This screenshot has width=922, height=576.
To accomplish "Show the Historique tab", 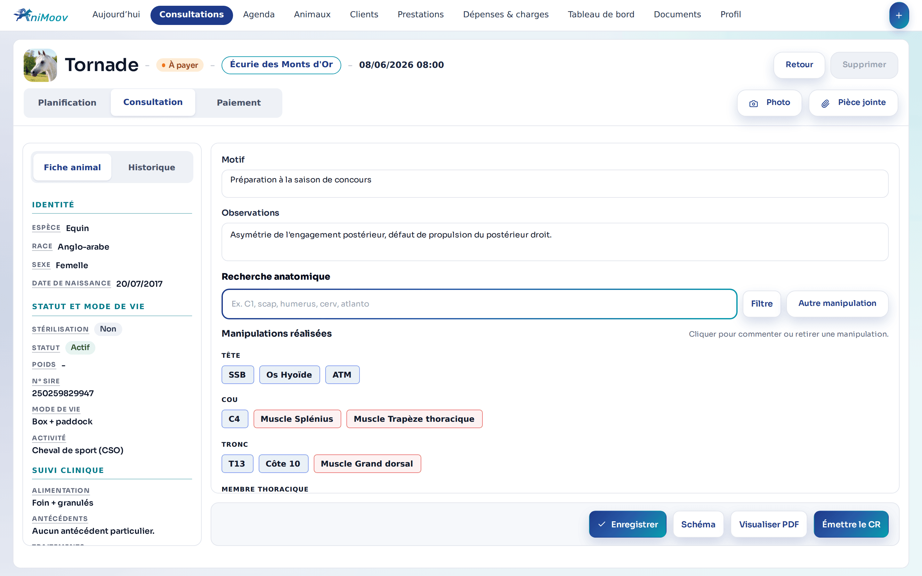I will 152,168.
